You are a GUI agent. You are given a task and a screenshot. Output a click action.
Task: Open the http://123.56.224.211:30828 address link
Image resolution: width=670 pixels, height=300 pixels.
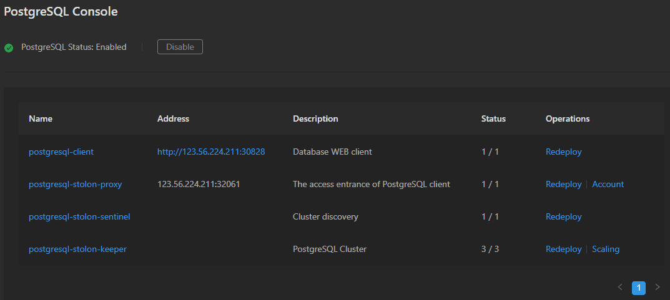click(x=212, y=152)
